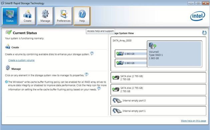This screenshot has width=210, height=130.
Task: Click the Create a custom volume link
Action: [21, 60]
